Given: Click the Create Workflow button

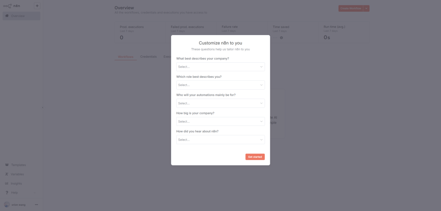Looking at the screenshot, I should coord(350,9).
